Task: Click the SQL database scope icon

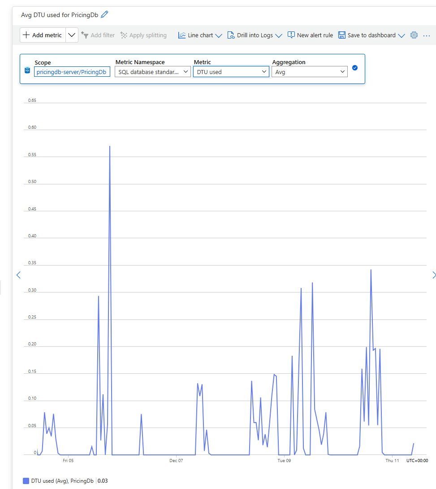Action: (x=27, y=70)
